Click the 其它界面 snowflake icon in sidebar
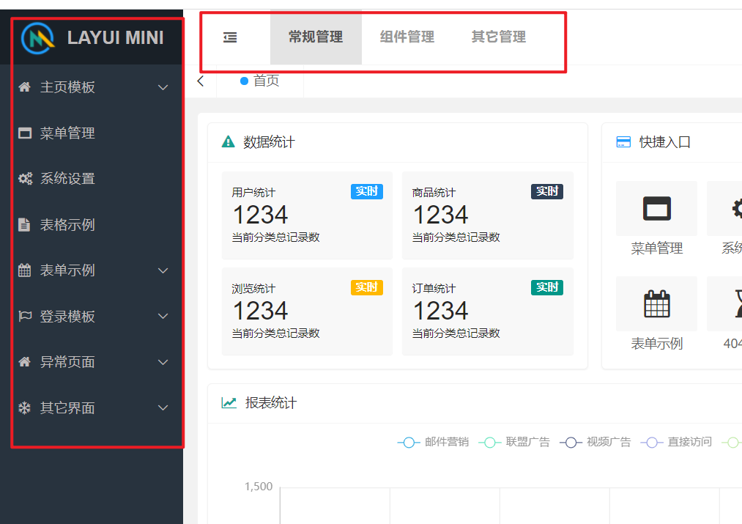 (23, 407)
